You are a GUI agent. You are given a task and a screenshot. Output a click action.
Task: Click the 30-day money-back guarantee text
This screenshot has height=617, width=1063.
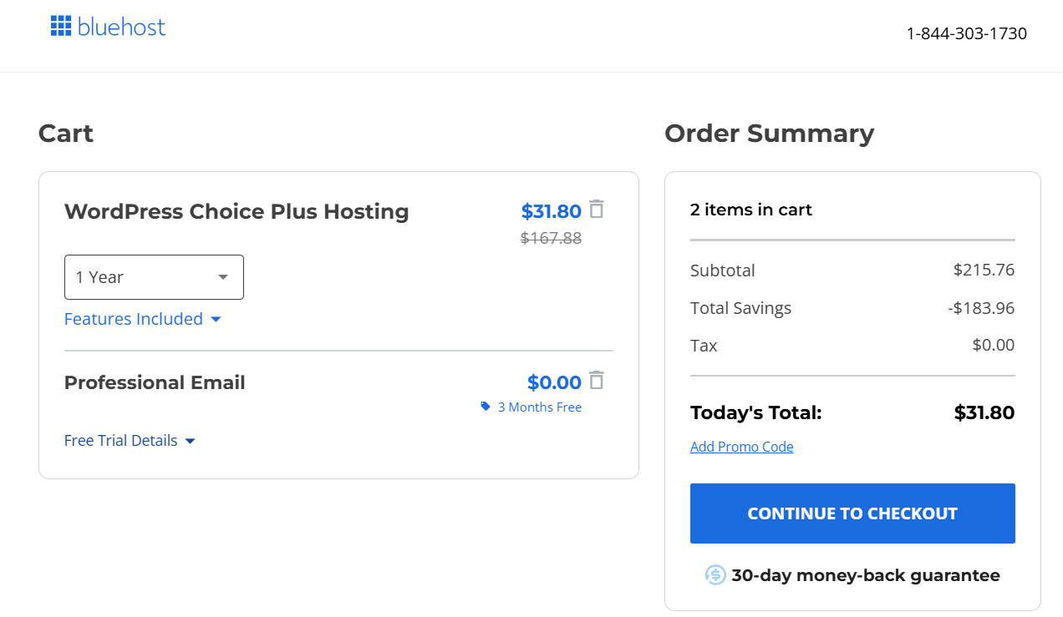click(x=866, y=575)
